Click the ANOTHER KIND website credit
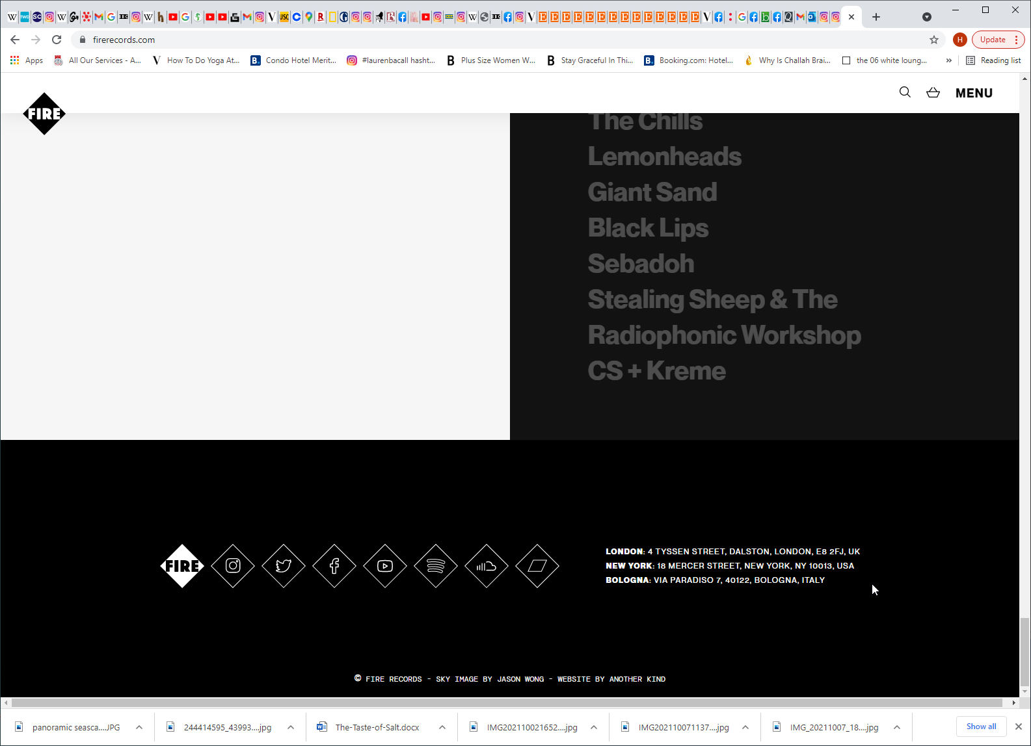Viewport: 1031px width, 746px height. (x=637, y=679)
